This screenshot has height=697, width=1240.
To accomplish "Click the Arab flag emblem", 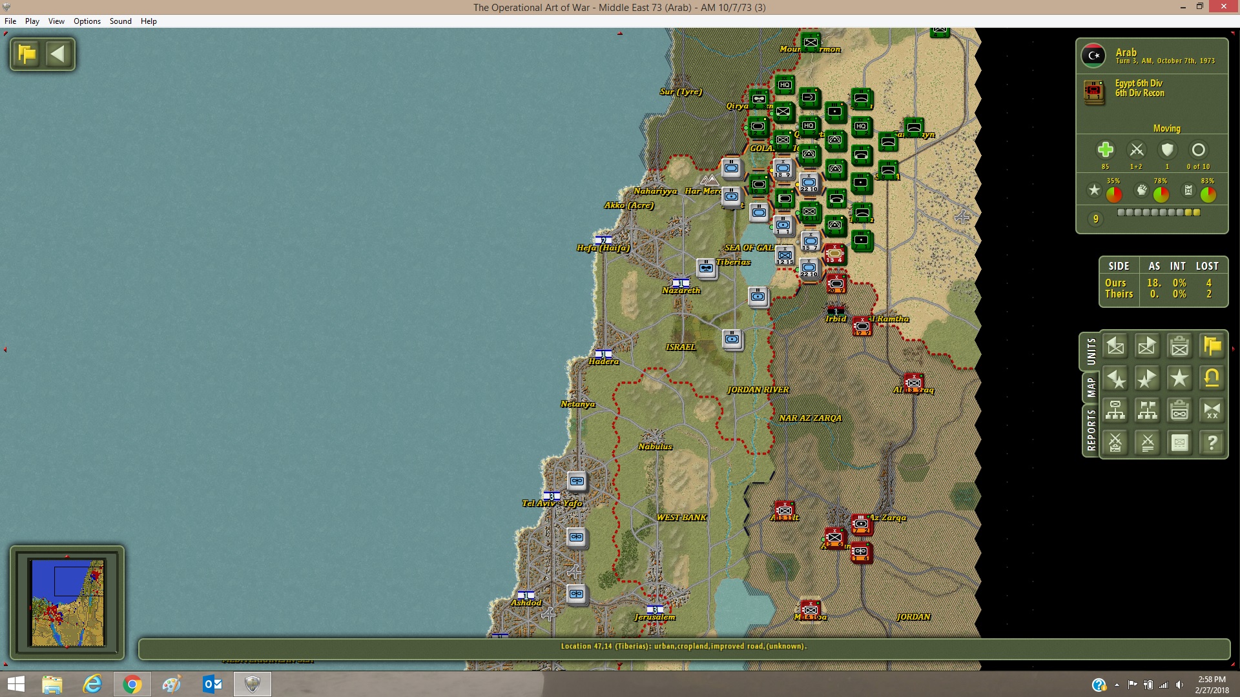I will click(x=1093, y=56).
